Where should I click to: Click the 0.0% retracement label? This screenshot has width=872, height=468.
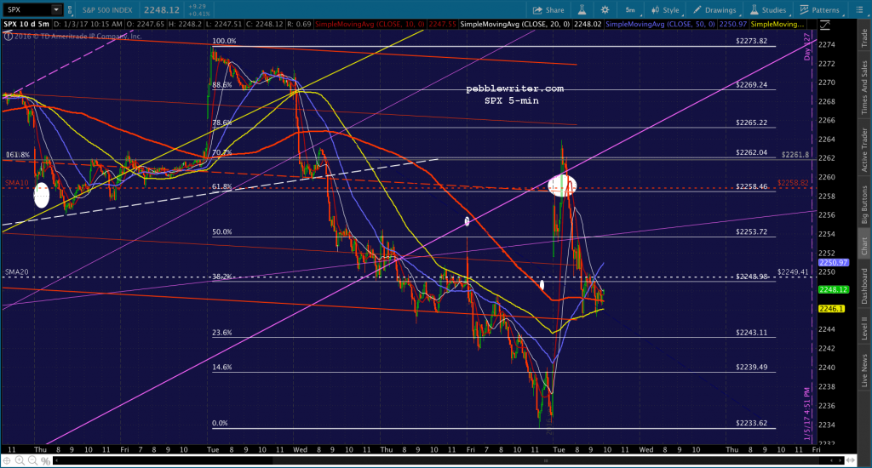pos(220,423)
